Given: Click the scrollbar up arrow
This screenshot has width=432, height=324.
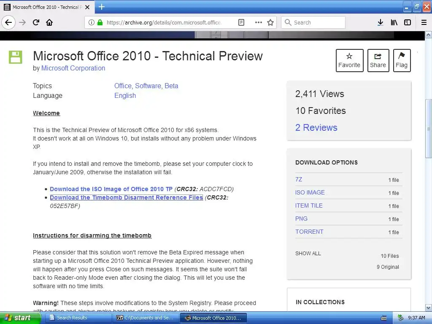Looking at the screenshot, I should [429, 35].
